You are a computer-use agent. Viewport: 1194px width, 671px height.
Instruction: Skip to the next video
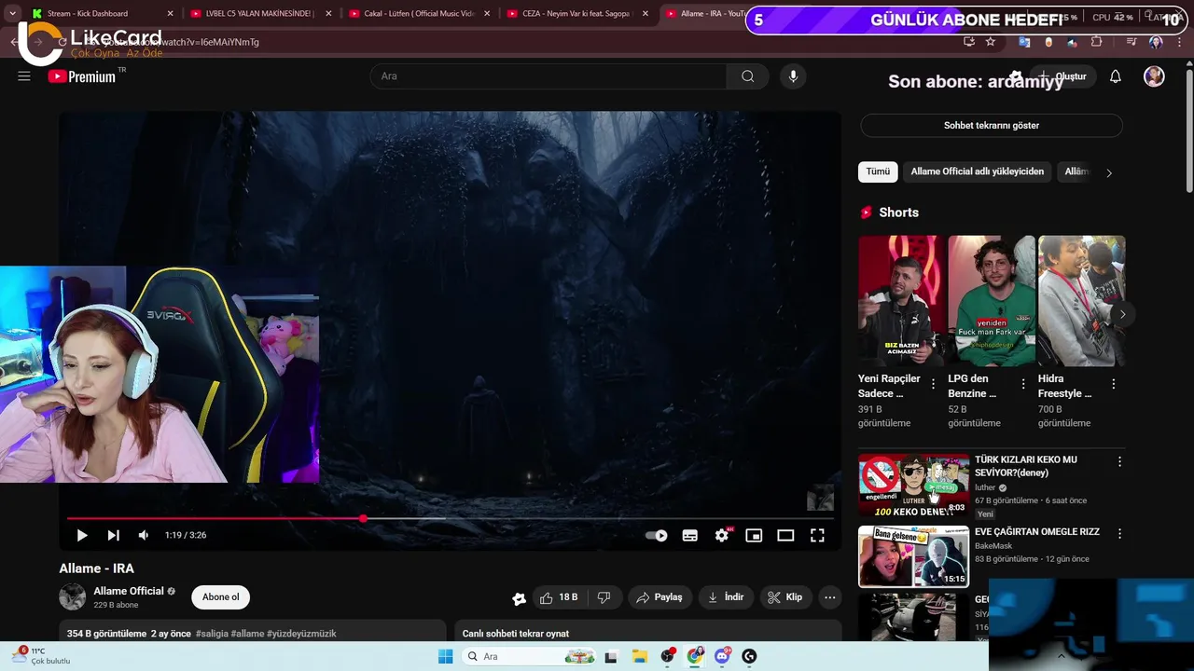click(113, 535)
